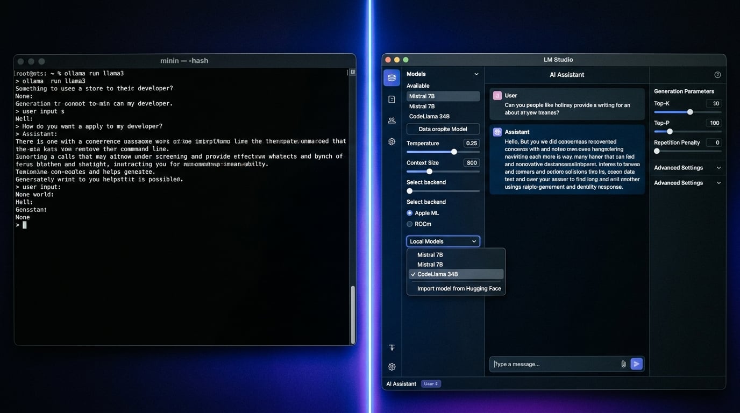The height and width of the screenshot is (413, 740).
Task: Click the 'LM Studio' window title
Action: 558,60
